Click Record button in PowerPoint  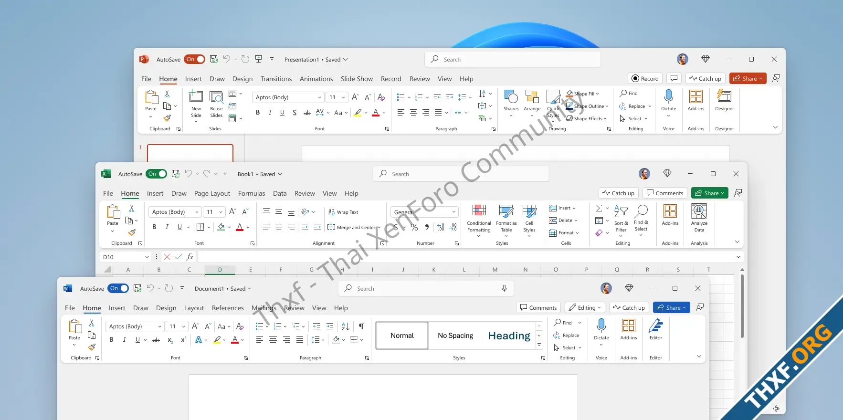(645, 78)
